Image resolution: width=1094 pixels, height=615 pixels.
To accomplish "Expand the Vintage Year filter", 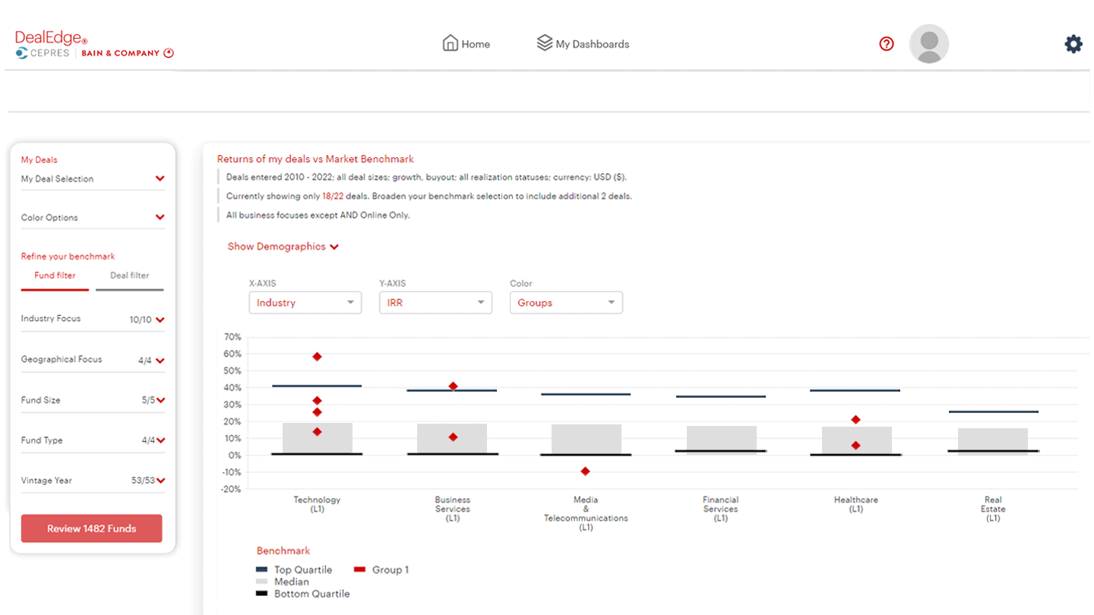I will click(160, 481).
